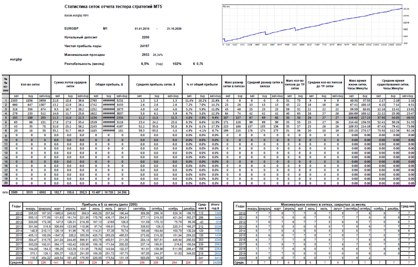The width and height of the screenshot is (418, 267).
Task: Click the drawdown percentage 26,34%
Action: pos(158,55)
